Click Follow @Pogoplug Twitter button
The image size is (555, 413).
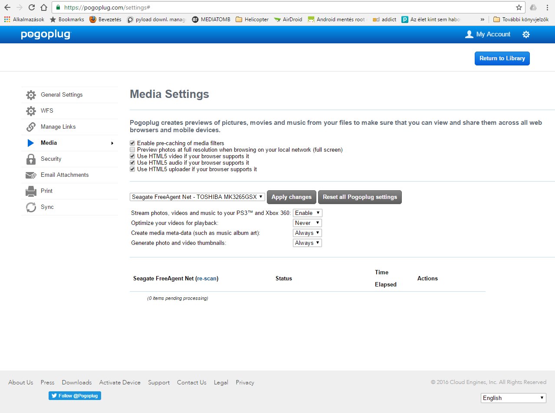coord(75,396)
